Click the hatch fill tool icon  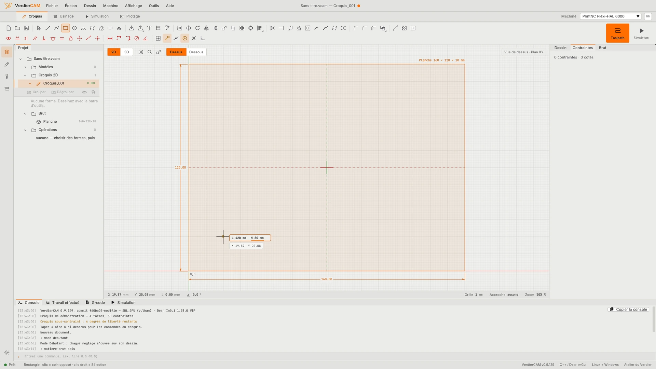click(x=404, y=28)
